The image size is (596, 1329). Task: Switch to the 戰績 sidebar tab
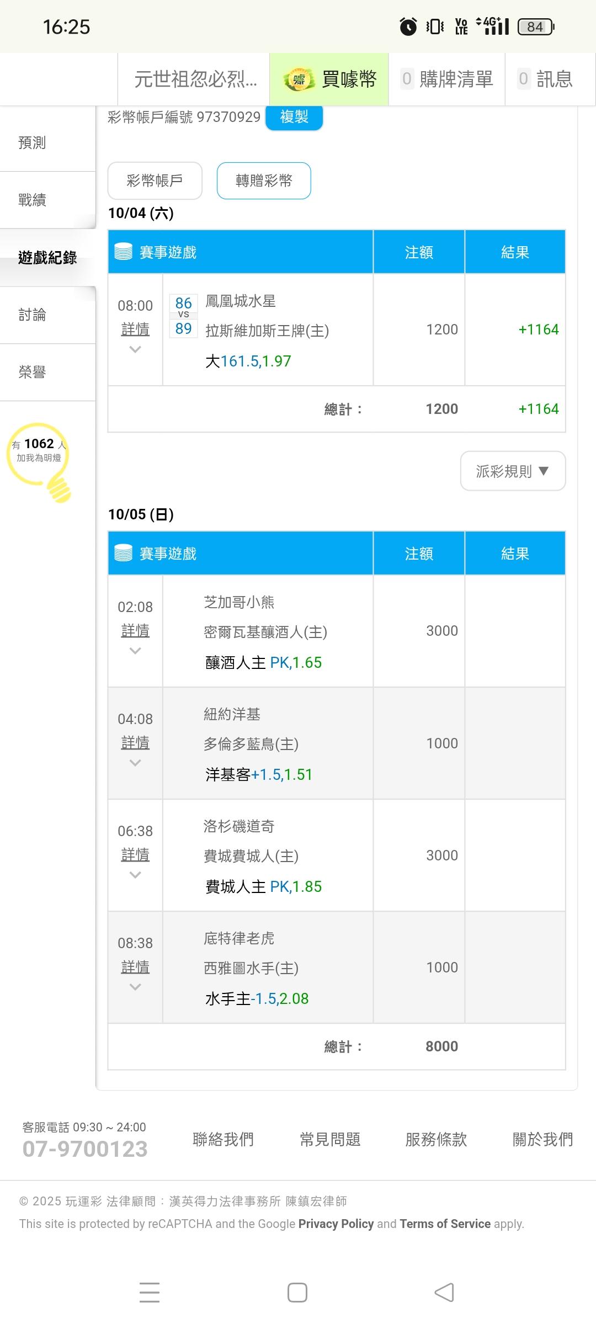point(32,200)
